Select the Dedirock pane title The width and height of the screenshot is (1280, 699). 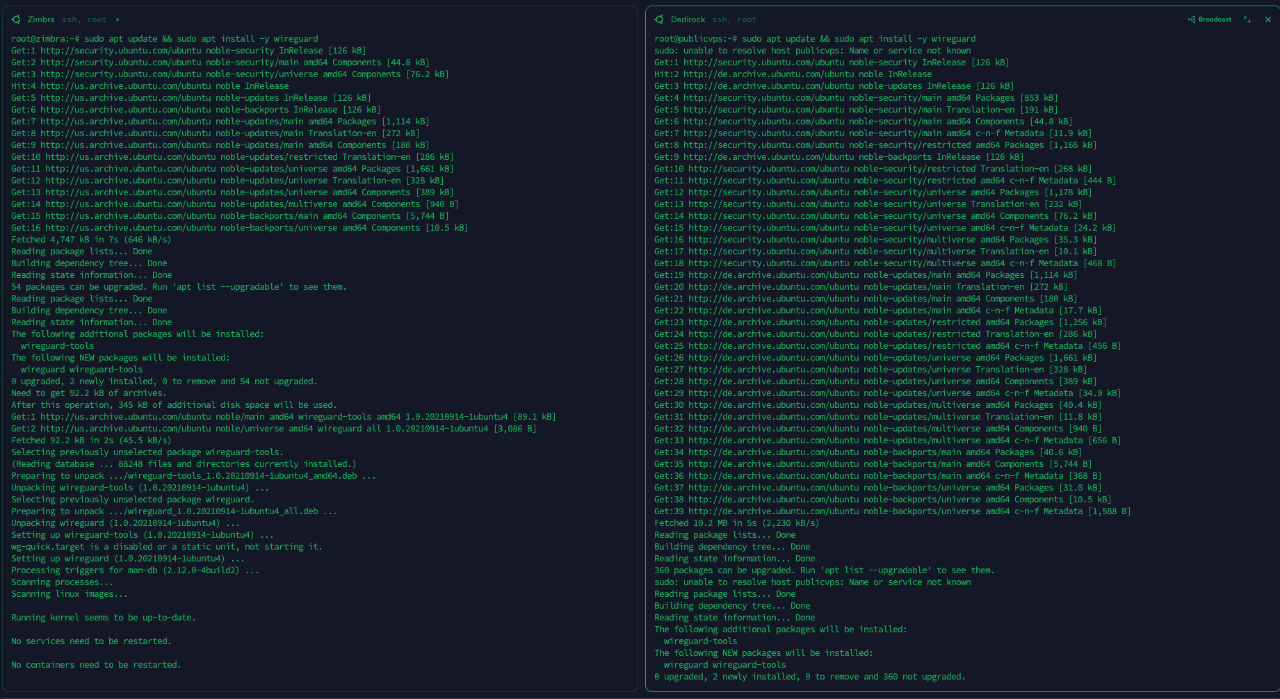(688, 19)
